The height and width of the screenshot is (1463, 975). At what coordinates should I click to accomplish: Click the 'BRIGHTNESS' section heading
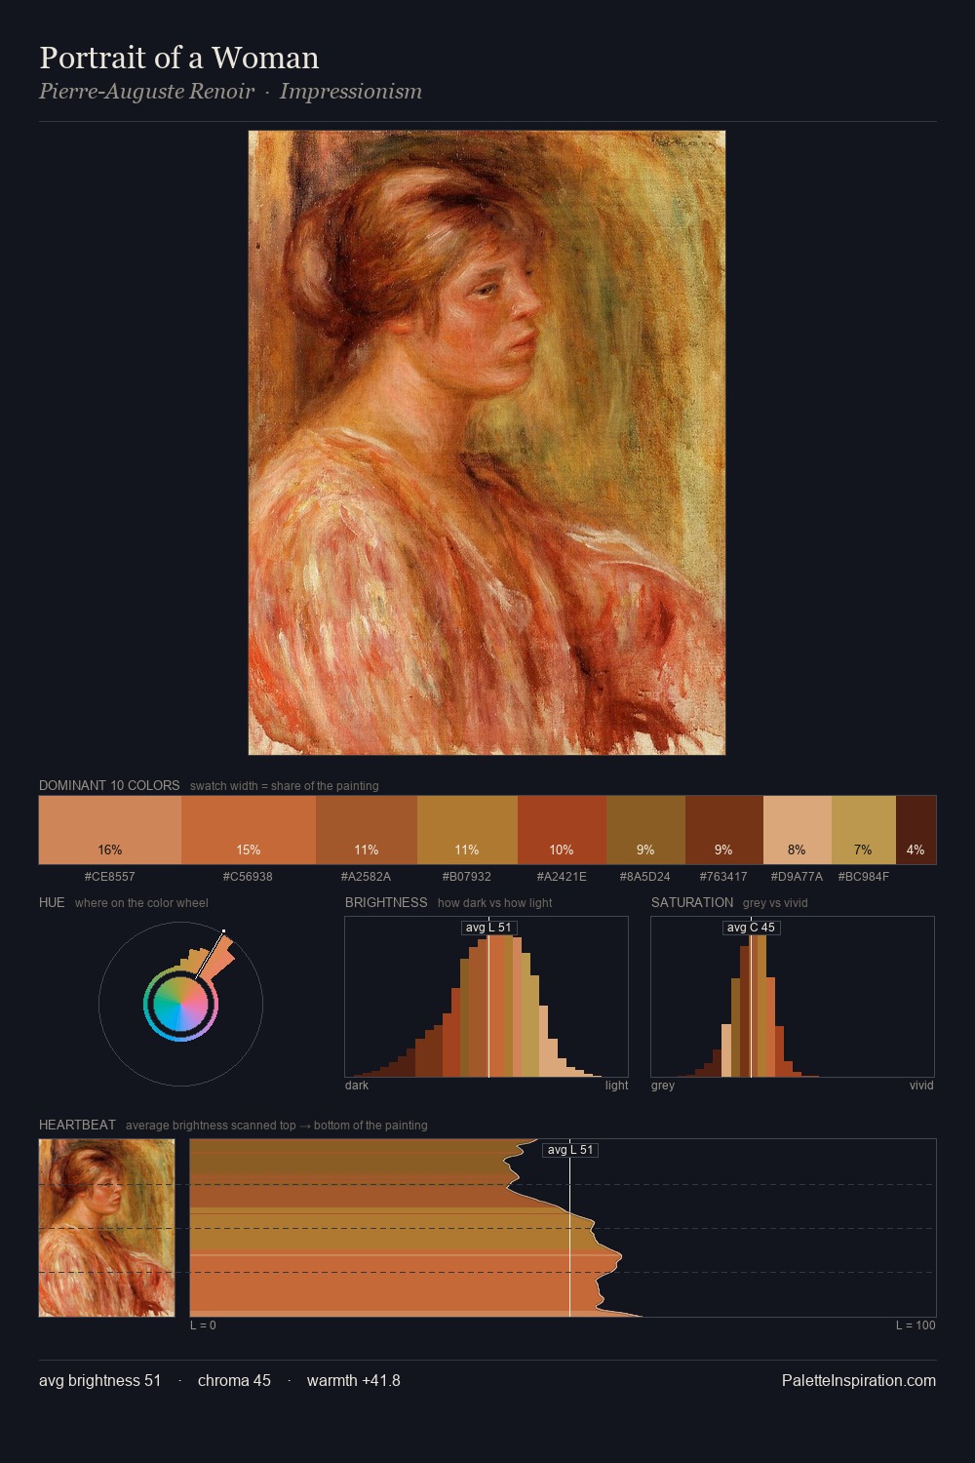tap(386, 902)
